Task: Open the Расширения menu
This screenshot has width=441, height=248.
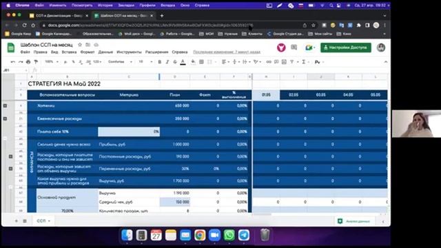Action: (156, 52)
